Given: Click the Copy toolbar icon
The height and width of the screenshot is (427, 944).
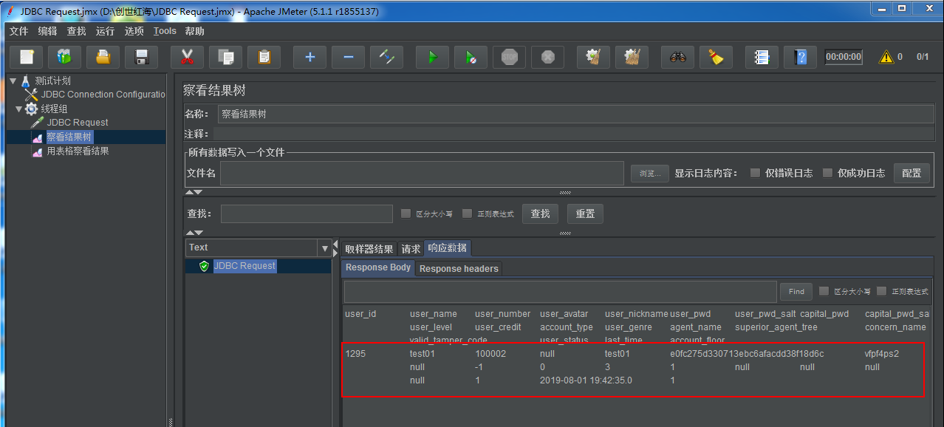Looking at the screenshot, I should 225,57.
